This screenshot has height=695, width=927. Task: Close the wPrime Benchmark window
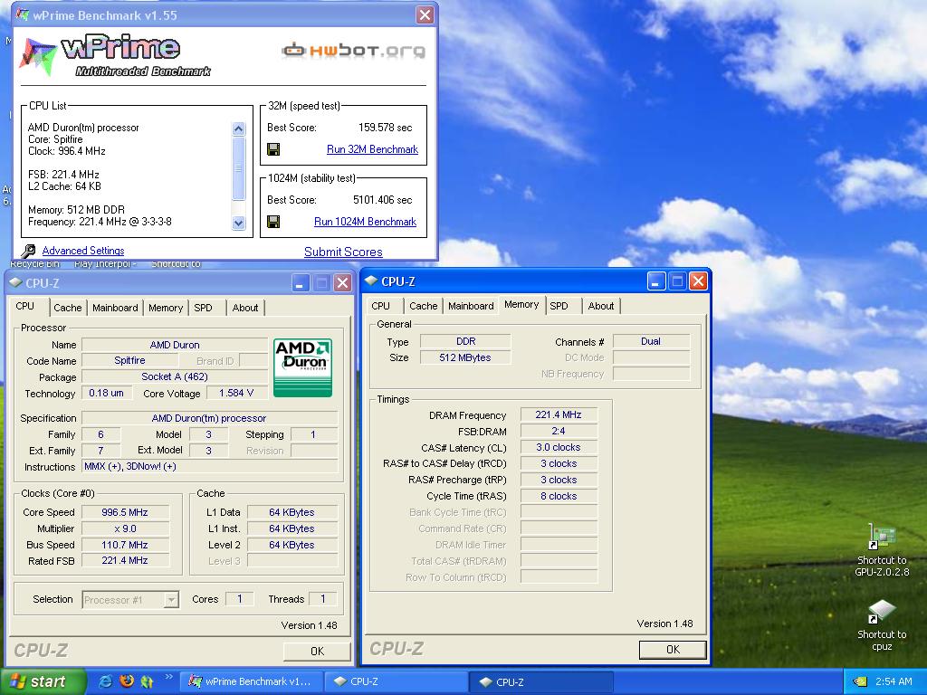pos(425,14)
